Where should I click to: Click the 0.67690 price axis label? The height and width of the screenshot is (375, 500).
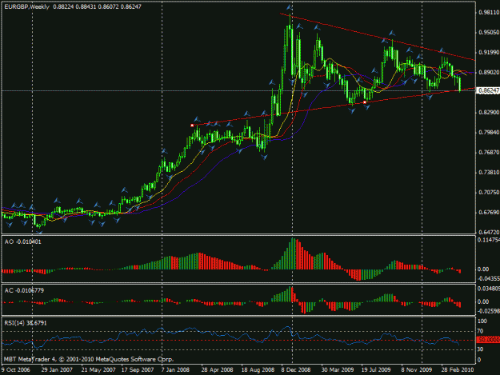tap(489, 213)
